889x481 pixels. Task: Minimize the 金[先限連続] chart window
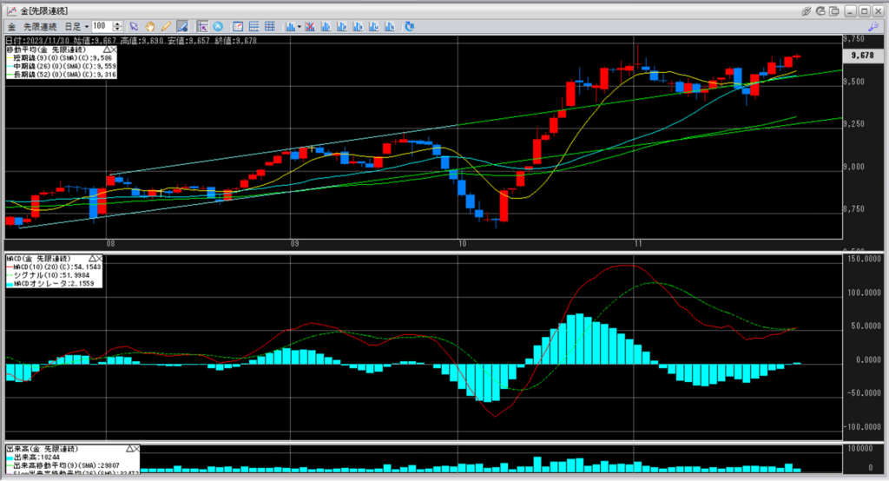coord(850,10)
